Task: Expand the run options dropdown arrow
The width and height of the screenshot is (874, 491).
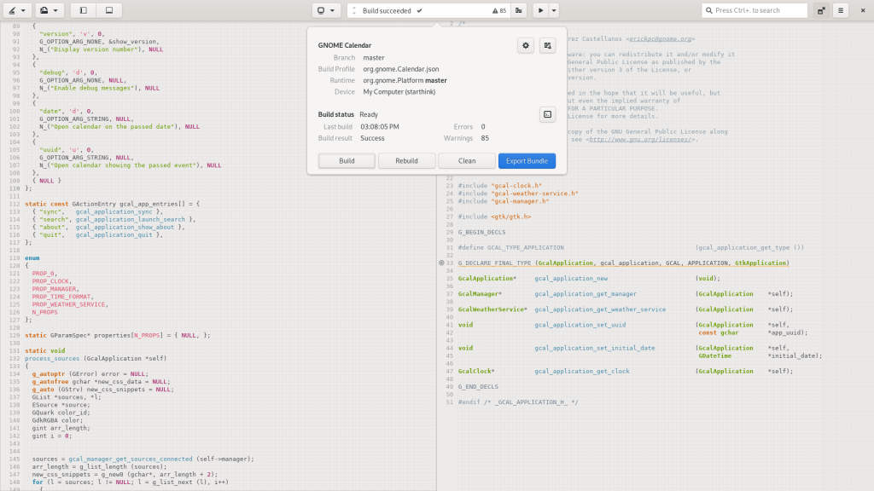Action: pos(554,10)
